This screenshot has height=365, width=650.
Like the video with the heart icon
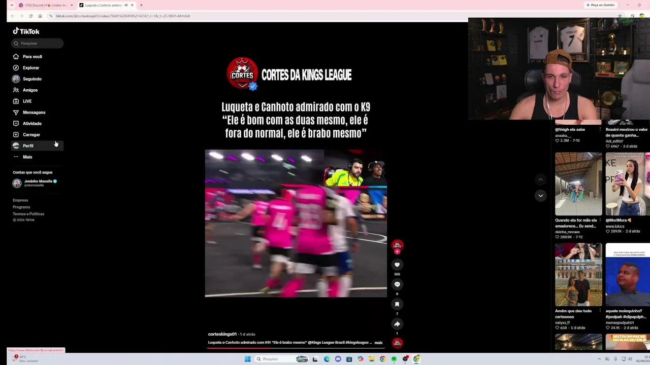click(x=397, y=265)
